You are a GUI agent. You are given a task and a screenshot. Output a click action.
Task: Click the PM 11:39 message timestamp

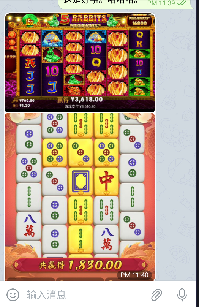pyautogui.click(x=161, y=3)
